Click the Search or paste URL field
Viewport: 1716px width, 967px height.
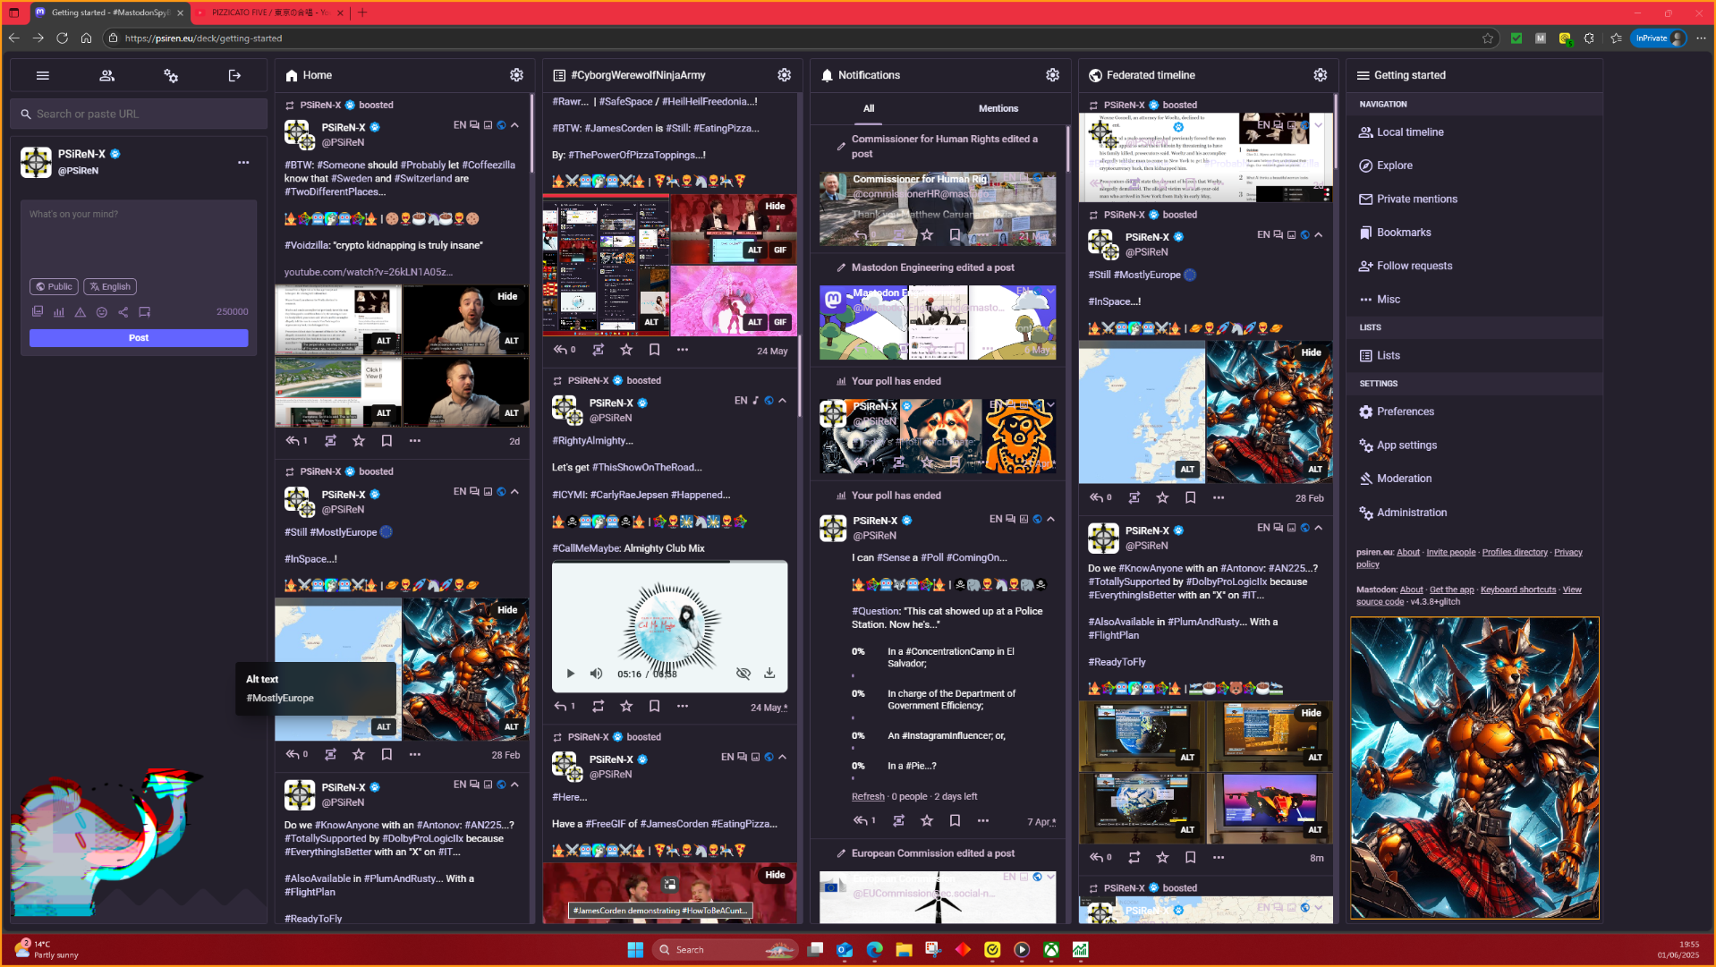(x=139, y=115)
